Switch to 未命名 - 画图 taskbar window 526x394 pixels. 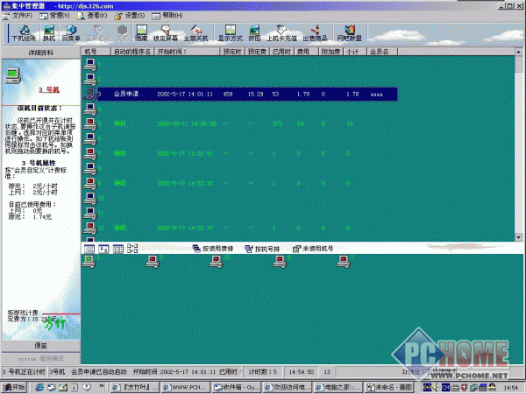[389, 388]
